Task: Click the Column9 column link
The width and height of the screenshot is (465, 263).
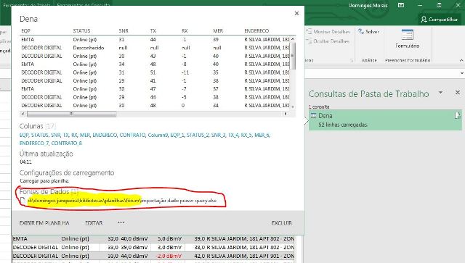Action: pyautogui.click(x=158, y=135)
